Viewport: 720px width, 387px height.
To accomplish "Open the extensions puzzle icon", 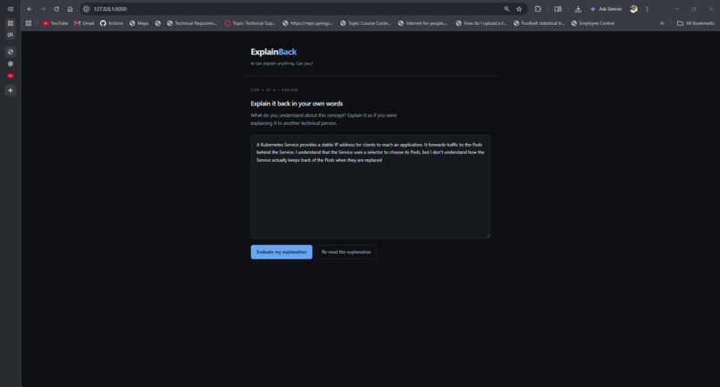I will coord(538,9).
